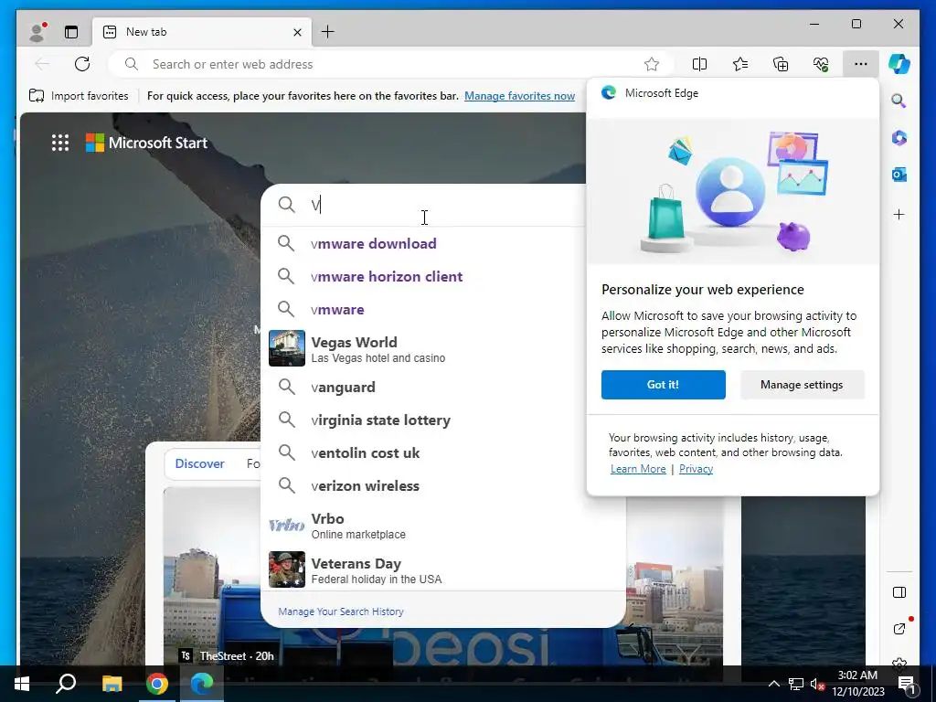Select suggestion vmware download
Image resolution: width=936 pixels, height=702 pixels.
(x=424, y=243)
